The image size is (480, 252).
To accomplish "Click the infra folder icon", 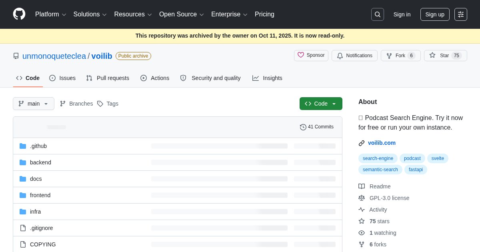I will [23, 212].
